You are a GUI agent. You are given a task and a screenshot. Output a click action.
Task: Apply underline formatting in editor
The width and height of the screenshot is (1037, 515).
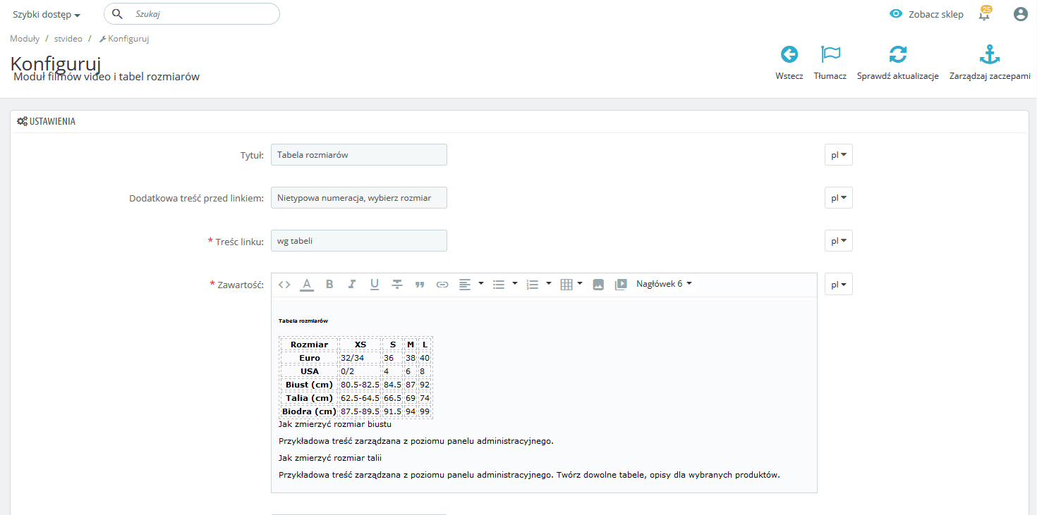[x=375, y=285]
